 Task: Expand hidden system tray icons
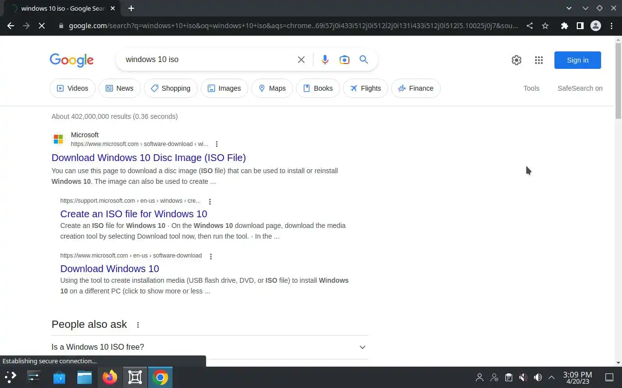tap(552, 377)
